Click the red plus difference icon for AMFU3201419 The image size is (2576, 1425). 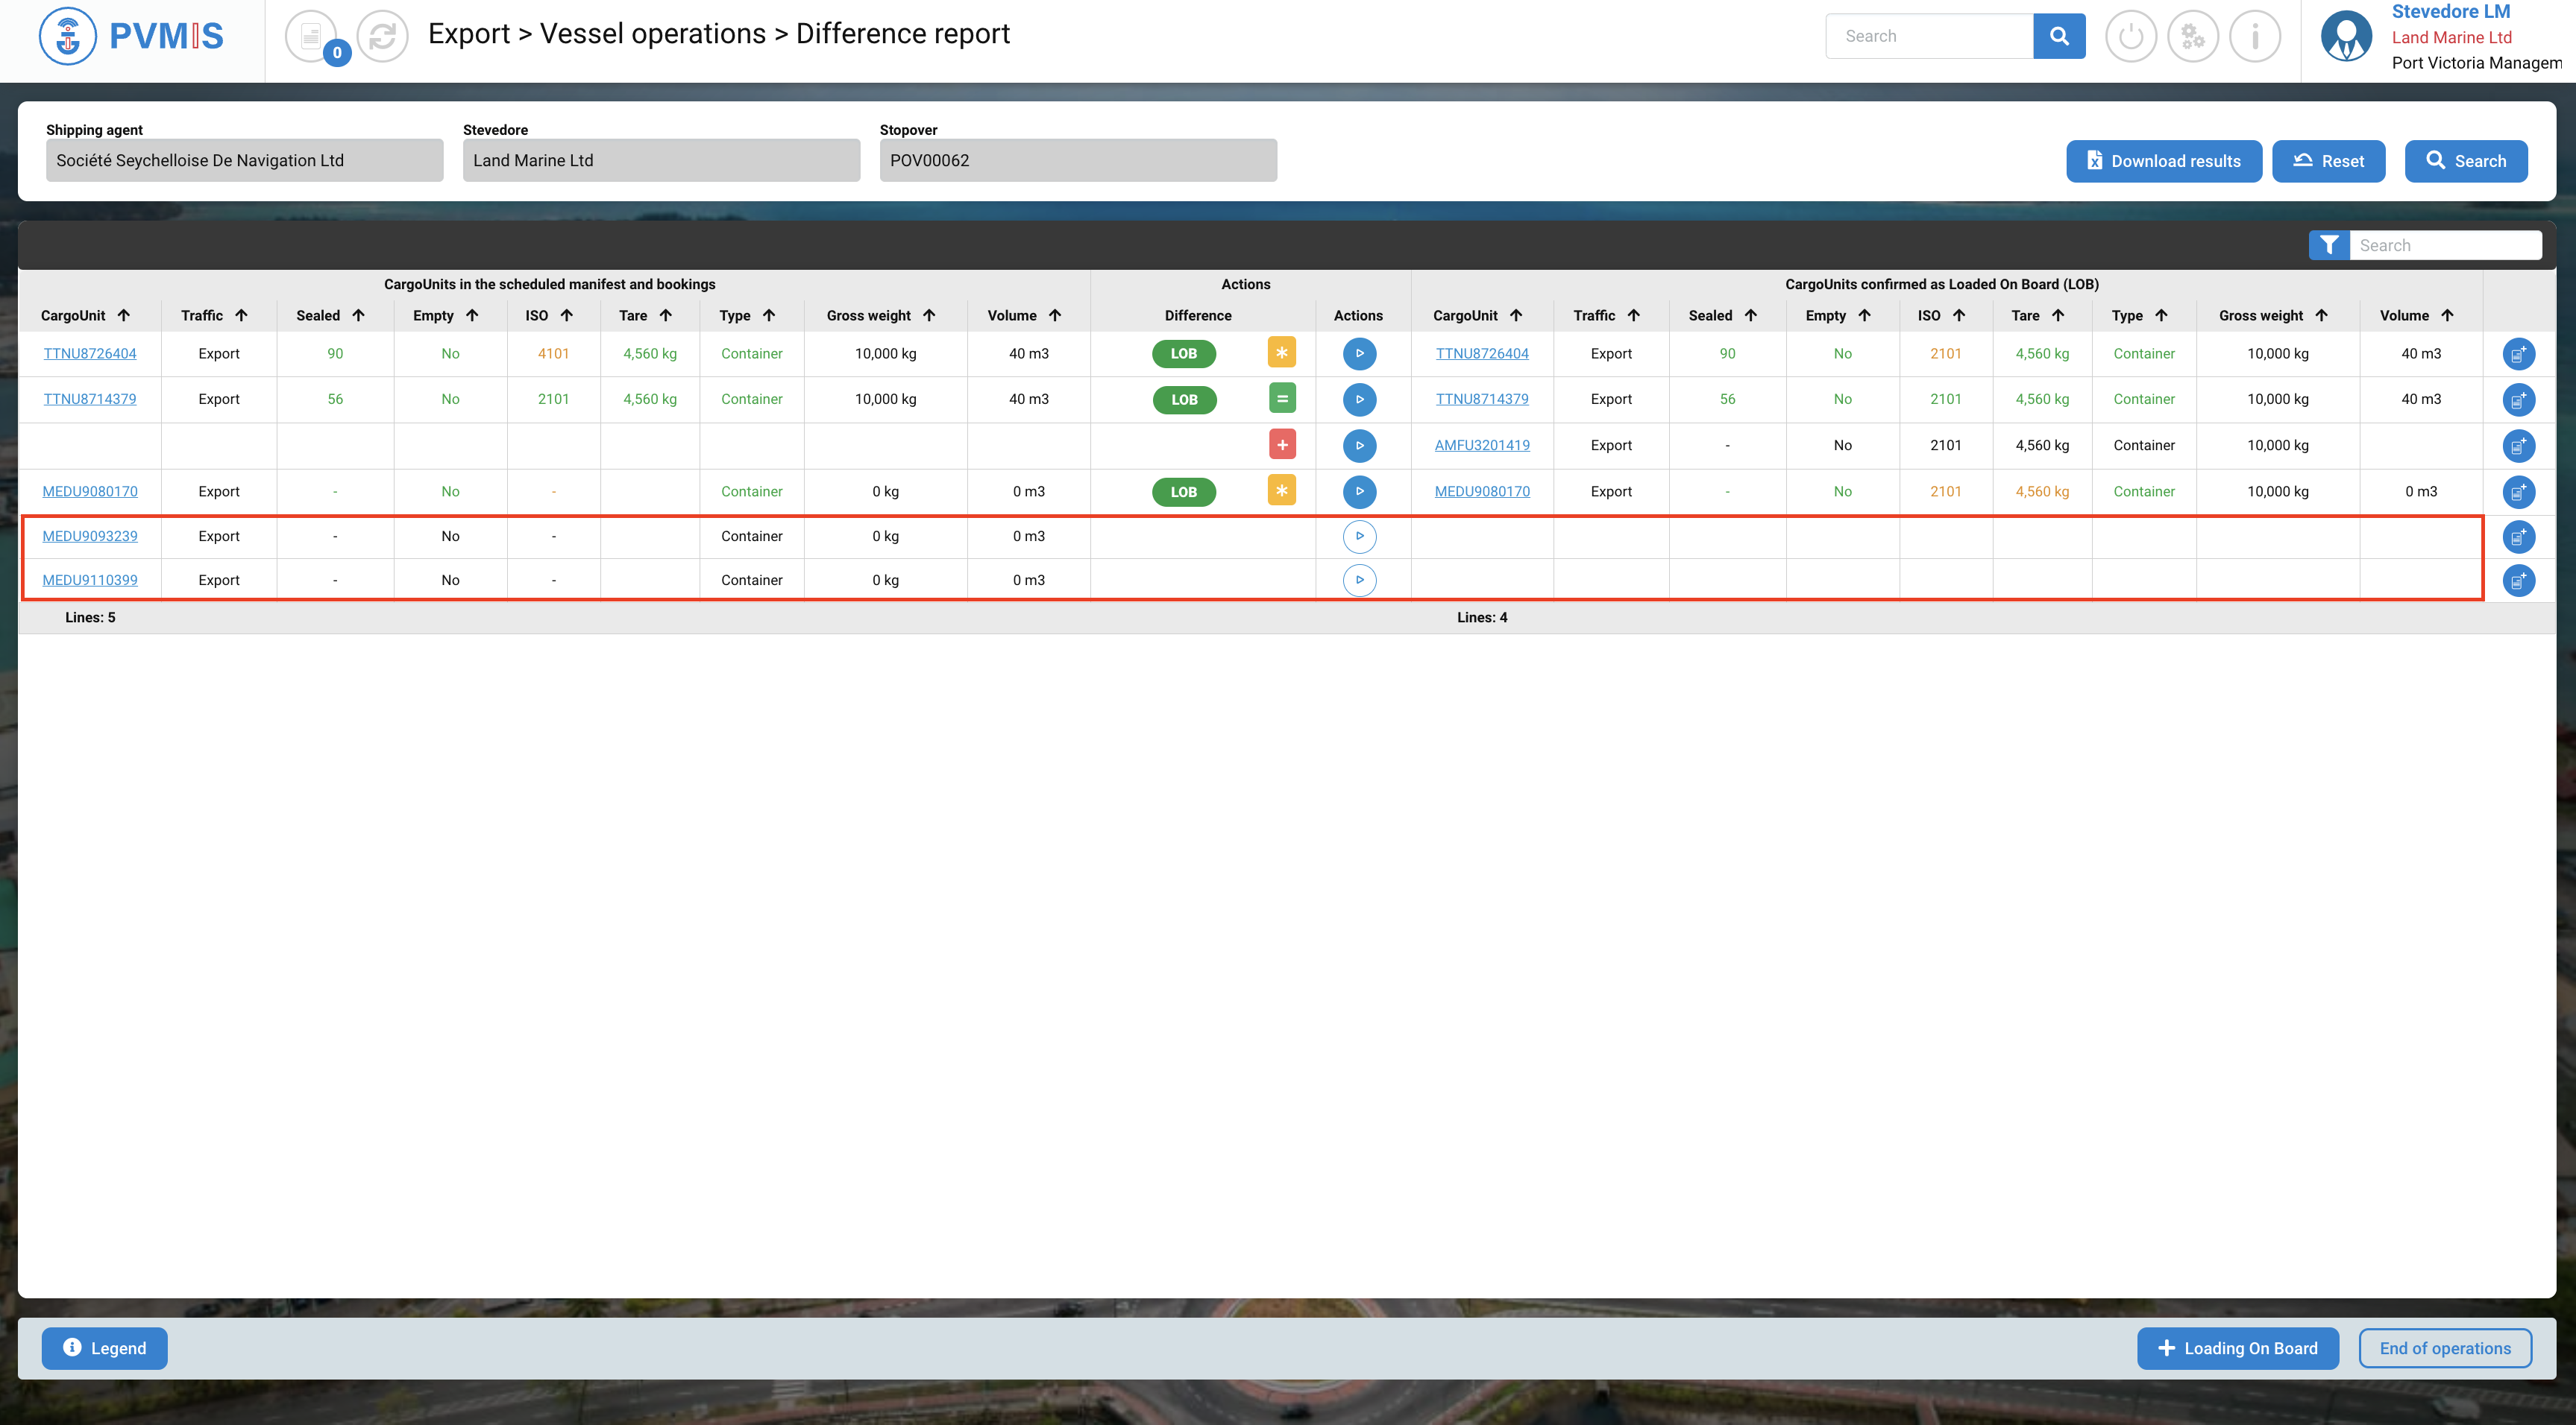[1281, 445]
